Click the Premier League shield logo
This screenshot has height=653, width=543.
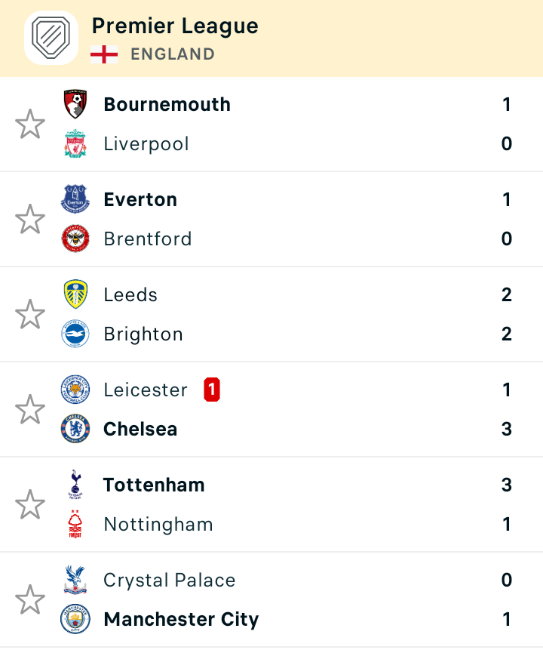click(x=51, y=38)
